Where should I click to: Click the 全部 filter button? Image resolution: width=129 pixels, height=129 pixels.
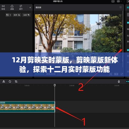tap(27, 15)
